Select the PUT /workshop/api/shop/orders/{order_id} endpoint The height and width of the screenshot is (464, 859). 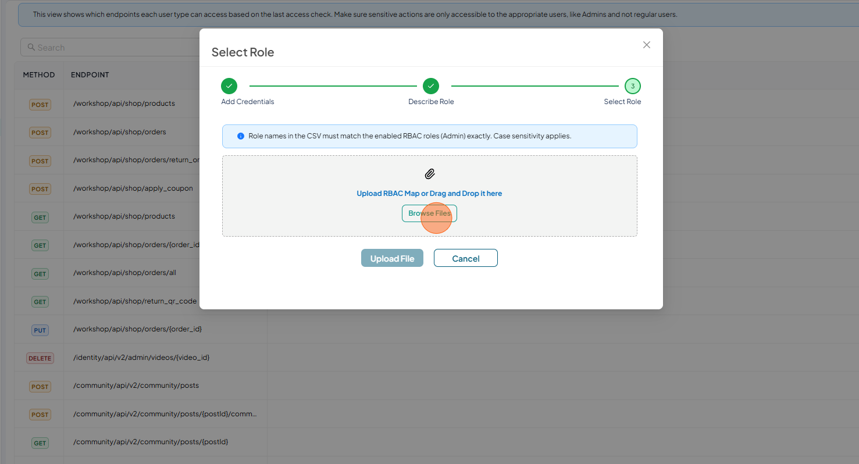point(137,329)
